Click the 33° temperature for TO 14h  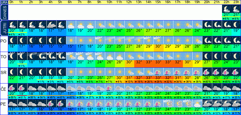[x=149, y=62]
